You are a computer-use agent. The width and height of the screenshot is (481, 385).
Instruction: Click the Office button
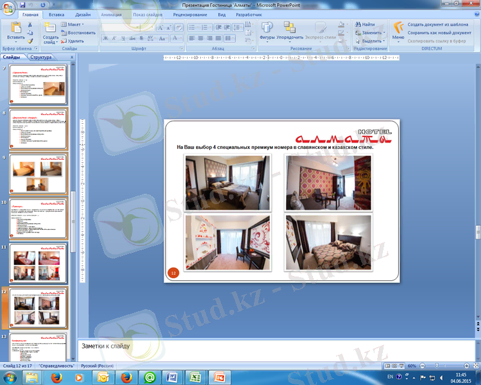click(x=8, y=8)
